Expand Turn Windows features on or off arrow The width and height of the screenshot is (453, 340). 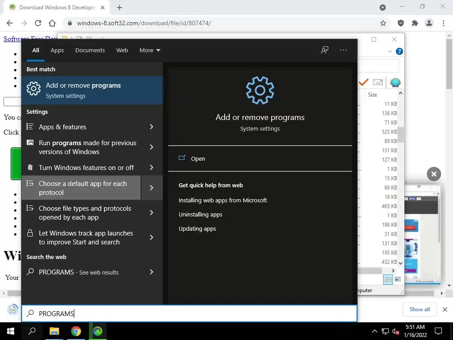pyautogui.click(x=151, y=167)
